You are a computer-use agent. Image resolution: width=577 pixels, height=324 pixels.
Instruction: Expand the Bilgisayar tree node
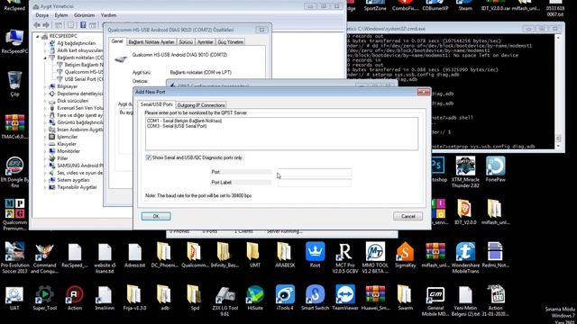point(45,86)
